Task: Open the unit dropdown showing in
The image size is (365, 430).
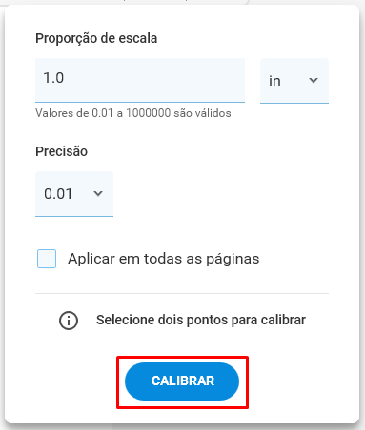Action: click(x=294, y=81)
